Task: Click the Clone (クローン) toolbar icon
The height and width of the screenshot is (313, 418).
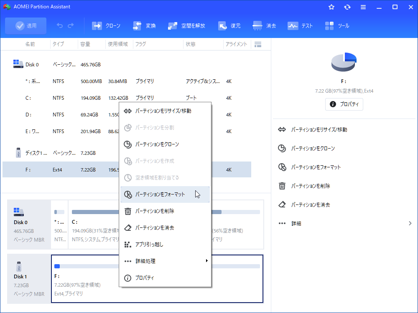Action: click(97, 26)
